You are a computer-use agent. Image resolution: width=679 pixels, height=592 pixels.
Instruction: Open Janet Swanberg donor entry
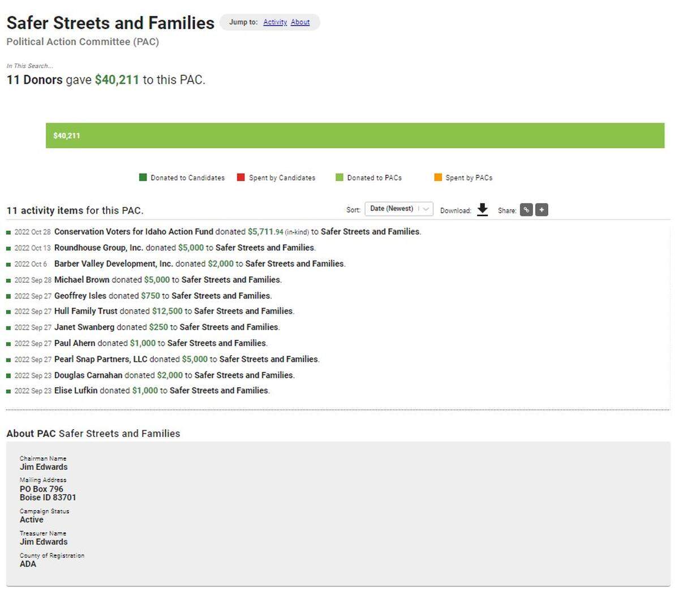click(x=84, y=327)
